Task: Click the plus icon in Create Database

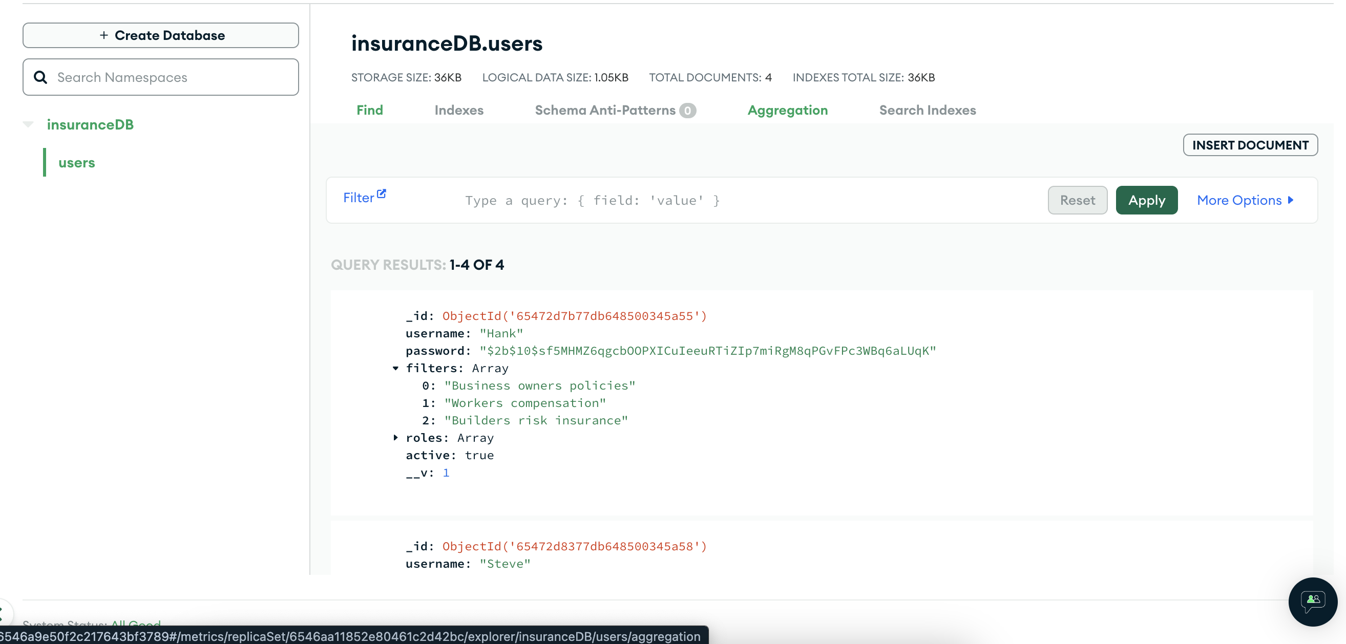Action: click(104, 35)
